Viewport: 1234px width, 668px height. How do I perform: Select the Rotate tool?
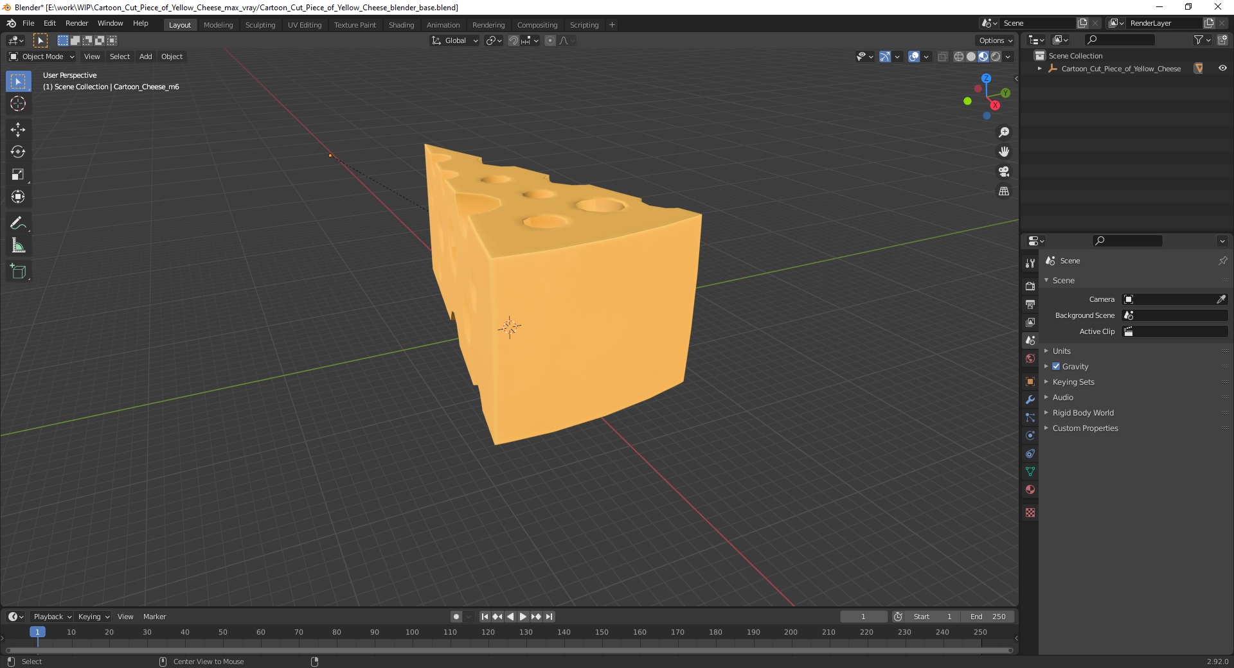coord(18,152)
